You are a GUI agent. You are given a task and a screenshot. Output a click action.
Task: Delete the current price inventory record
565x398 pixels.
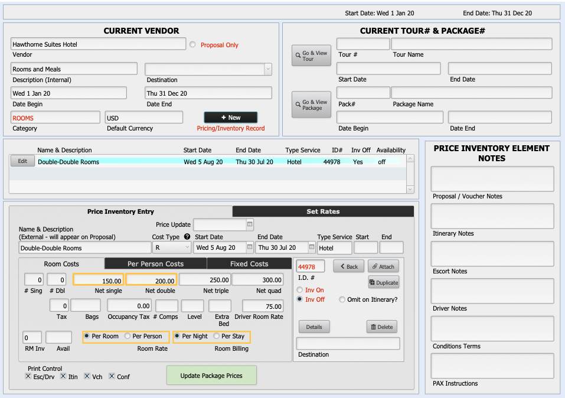click(382, 327)
